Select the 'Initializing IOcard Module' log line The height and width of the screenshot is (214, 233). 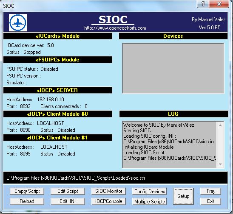coord(148,147)
